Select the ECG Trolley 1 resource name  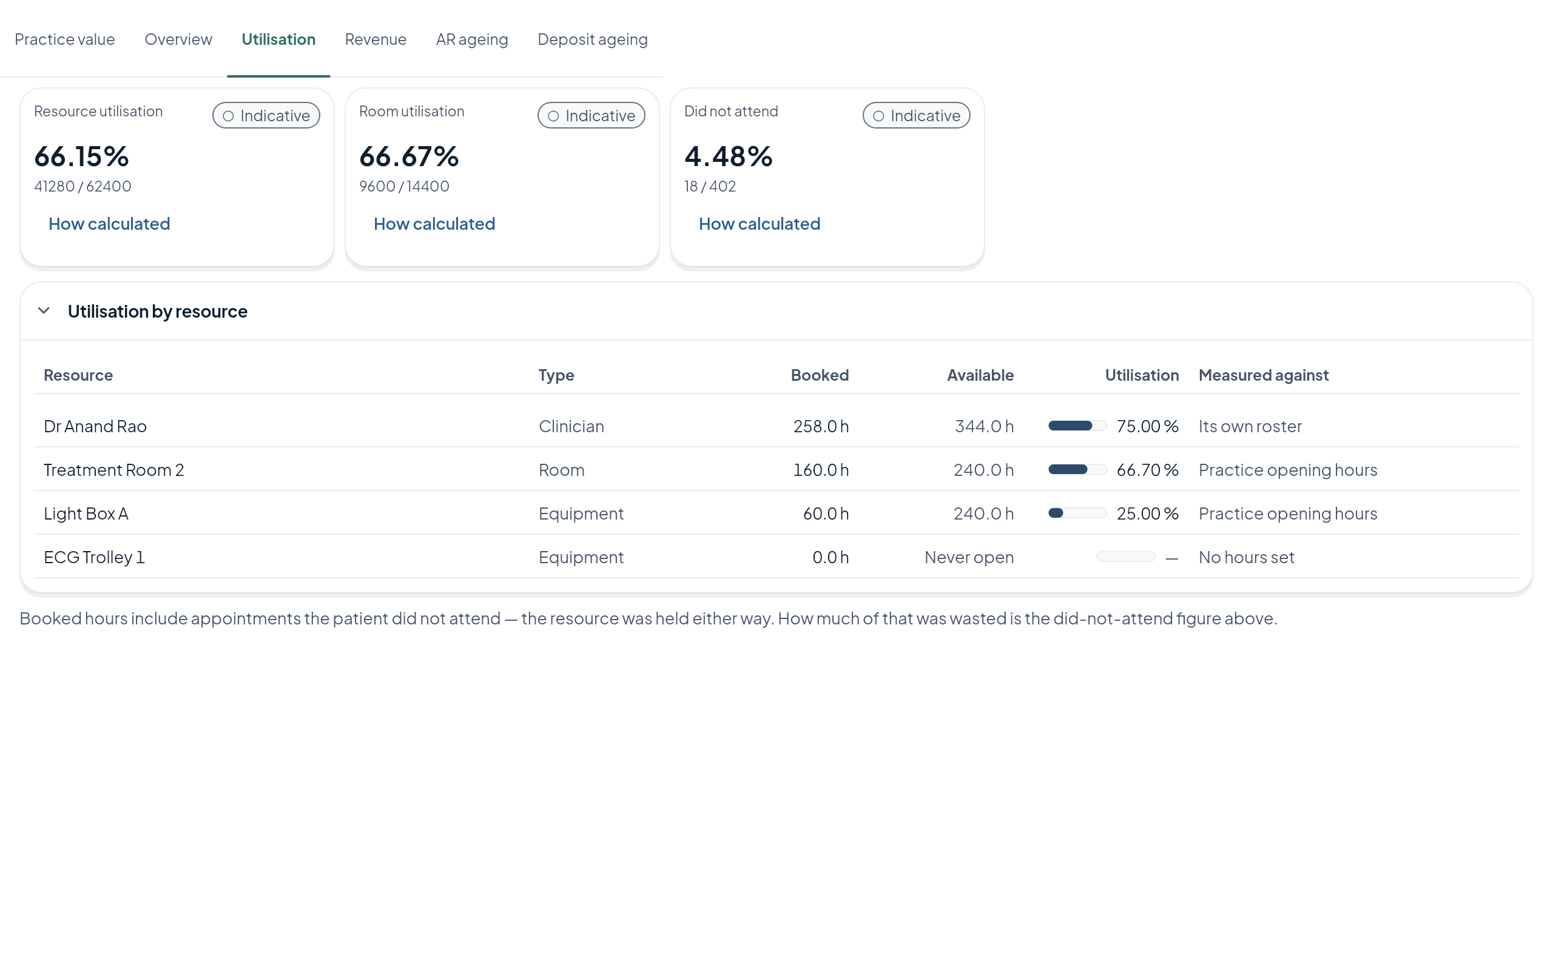click(95, 558)
